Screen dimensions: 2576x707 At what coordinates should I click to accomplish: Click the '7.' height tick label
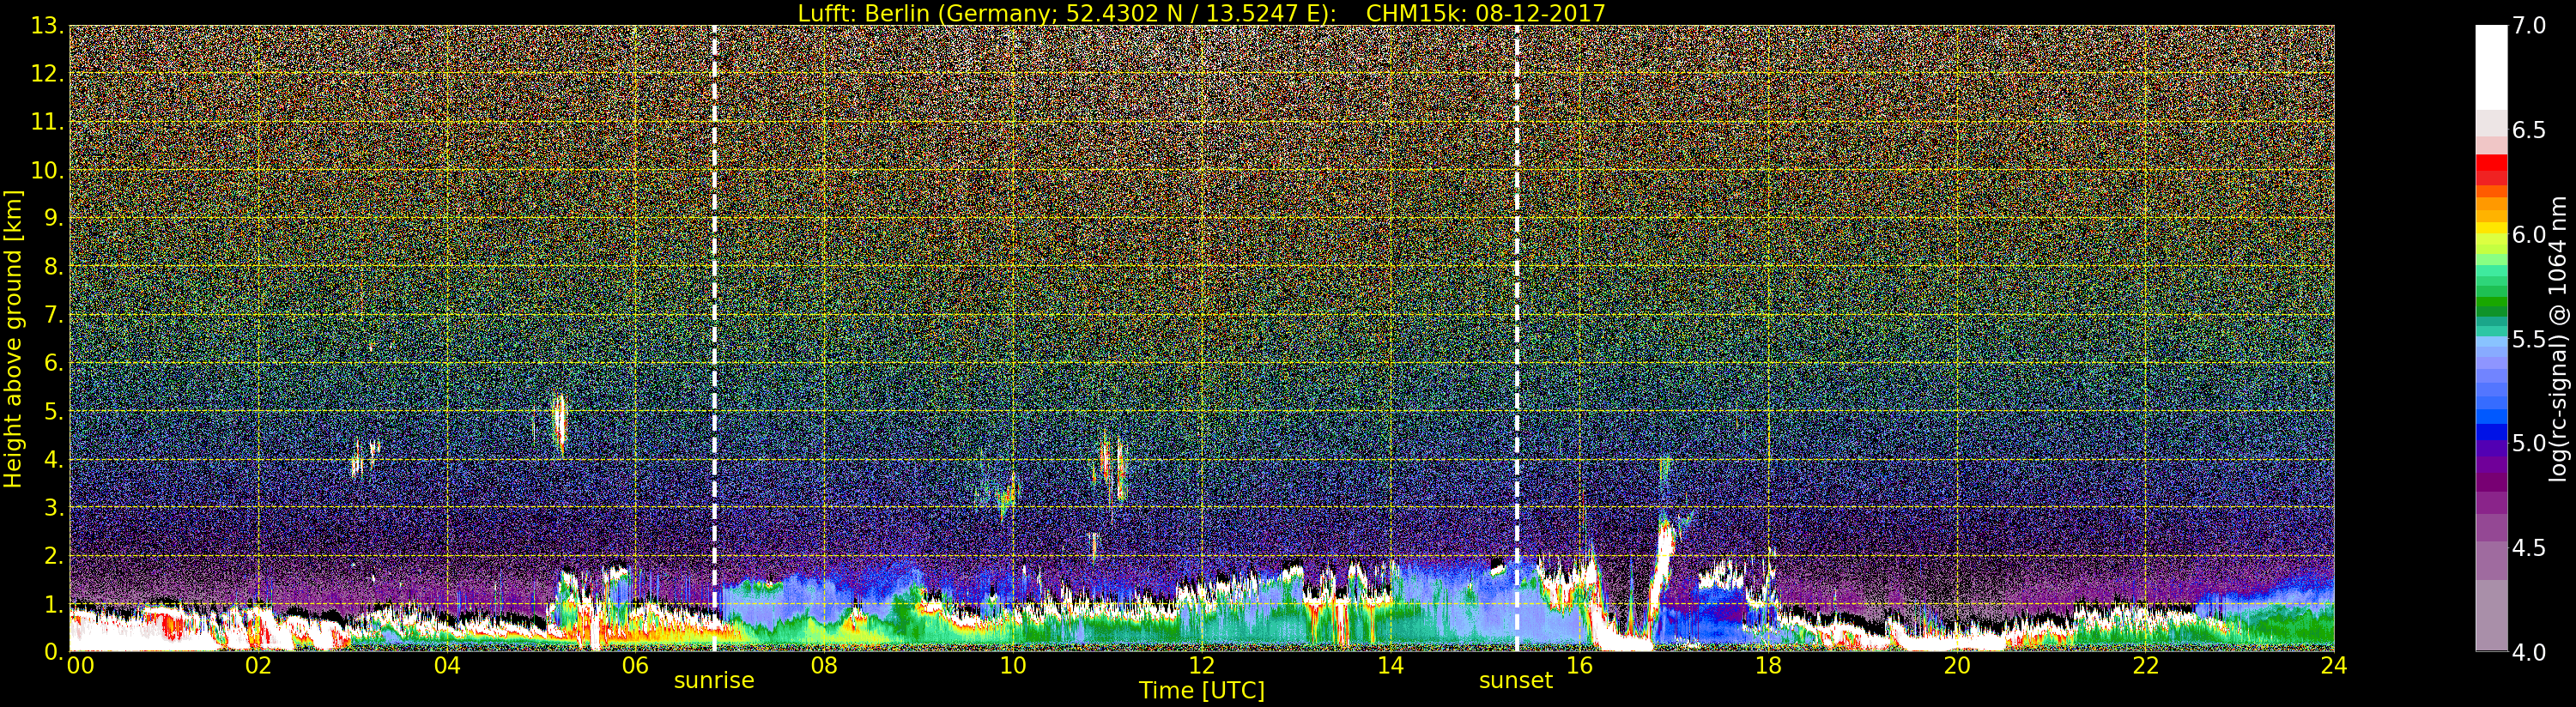point(54,315)
